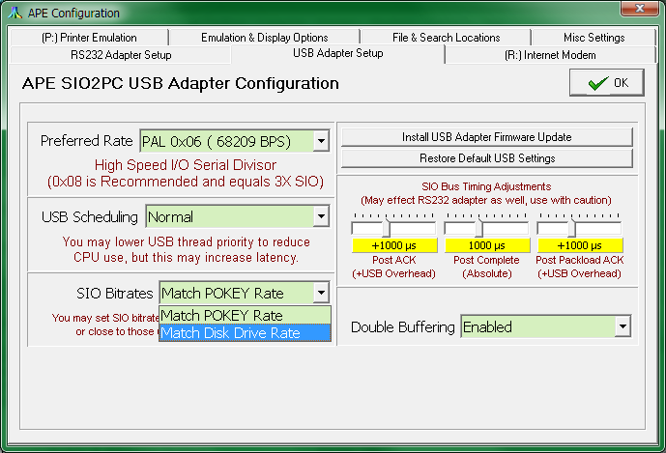This screenshot has height=453, width=666.
Task: Go to the Misc Settings tab
Action: [x=594, y=38]
